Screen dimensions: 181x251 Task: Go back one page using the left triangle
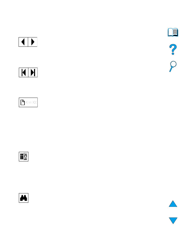(23, 42)
